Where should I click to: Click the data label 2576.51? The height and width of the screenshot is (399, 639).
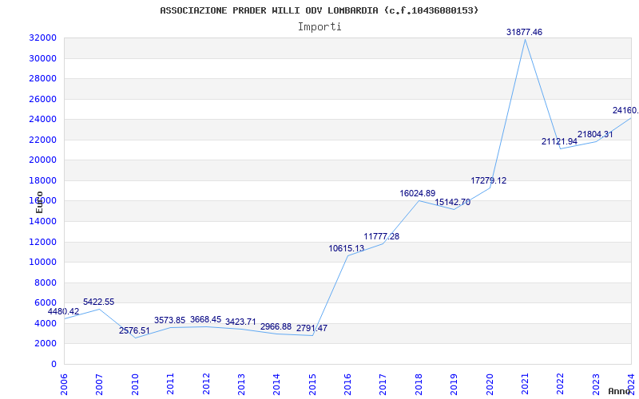(134, 330)
